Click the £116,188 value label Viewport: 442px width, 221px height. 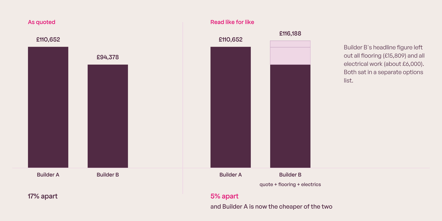tap(290, 34)
